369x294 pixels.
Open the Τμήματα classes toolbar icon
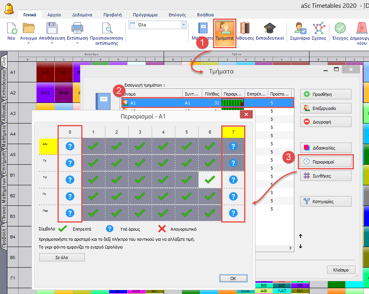tap(224, 30)
